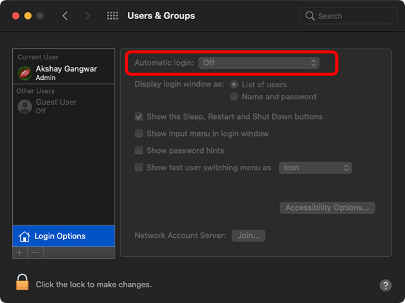This screenshot has height=303, width=405.
Task: Click the lock icon to make changes
Action: point(22,282)
